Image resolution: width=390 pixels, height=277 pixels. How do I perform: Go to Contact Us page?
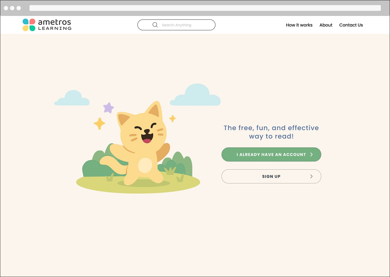point(351,25)
